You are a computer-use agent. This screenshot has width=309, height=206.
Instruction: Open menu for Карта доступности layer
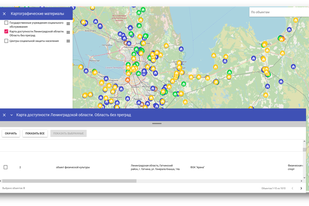click(x=68, y=32)
